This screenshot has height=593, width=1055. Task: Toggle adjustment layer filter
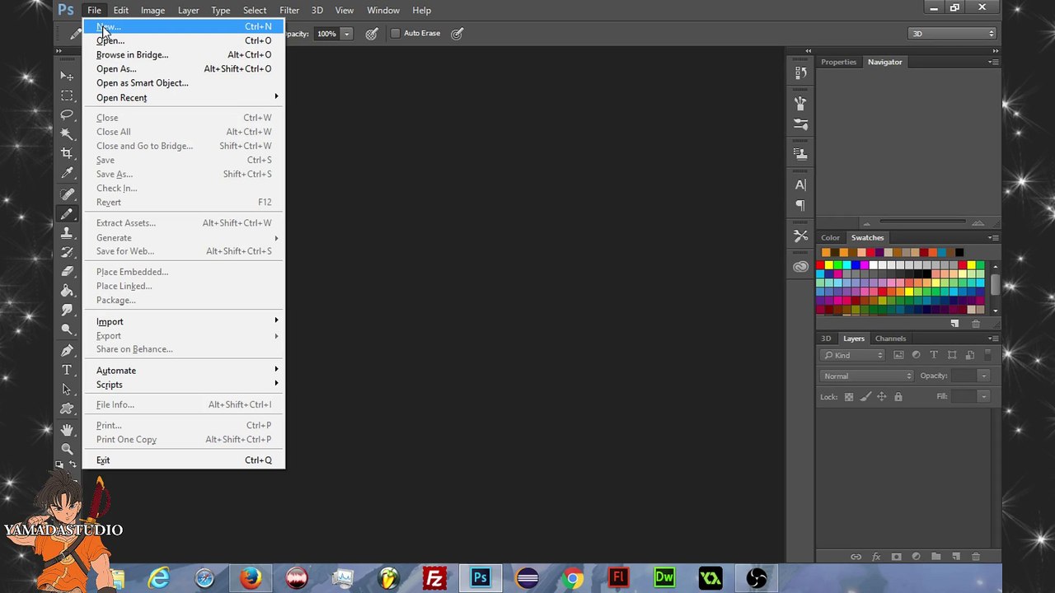tap(916, 355)
